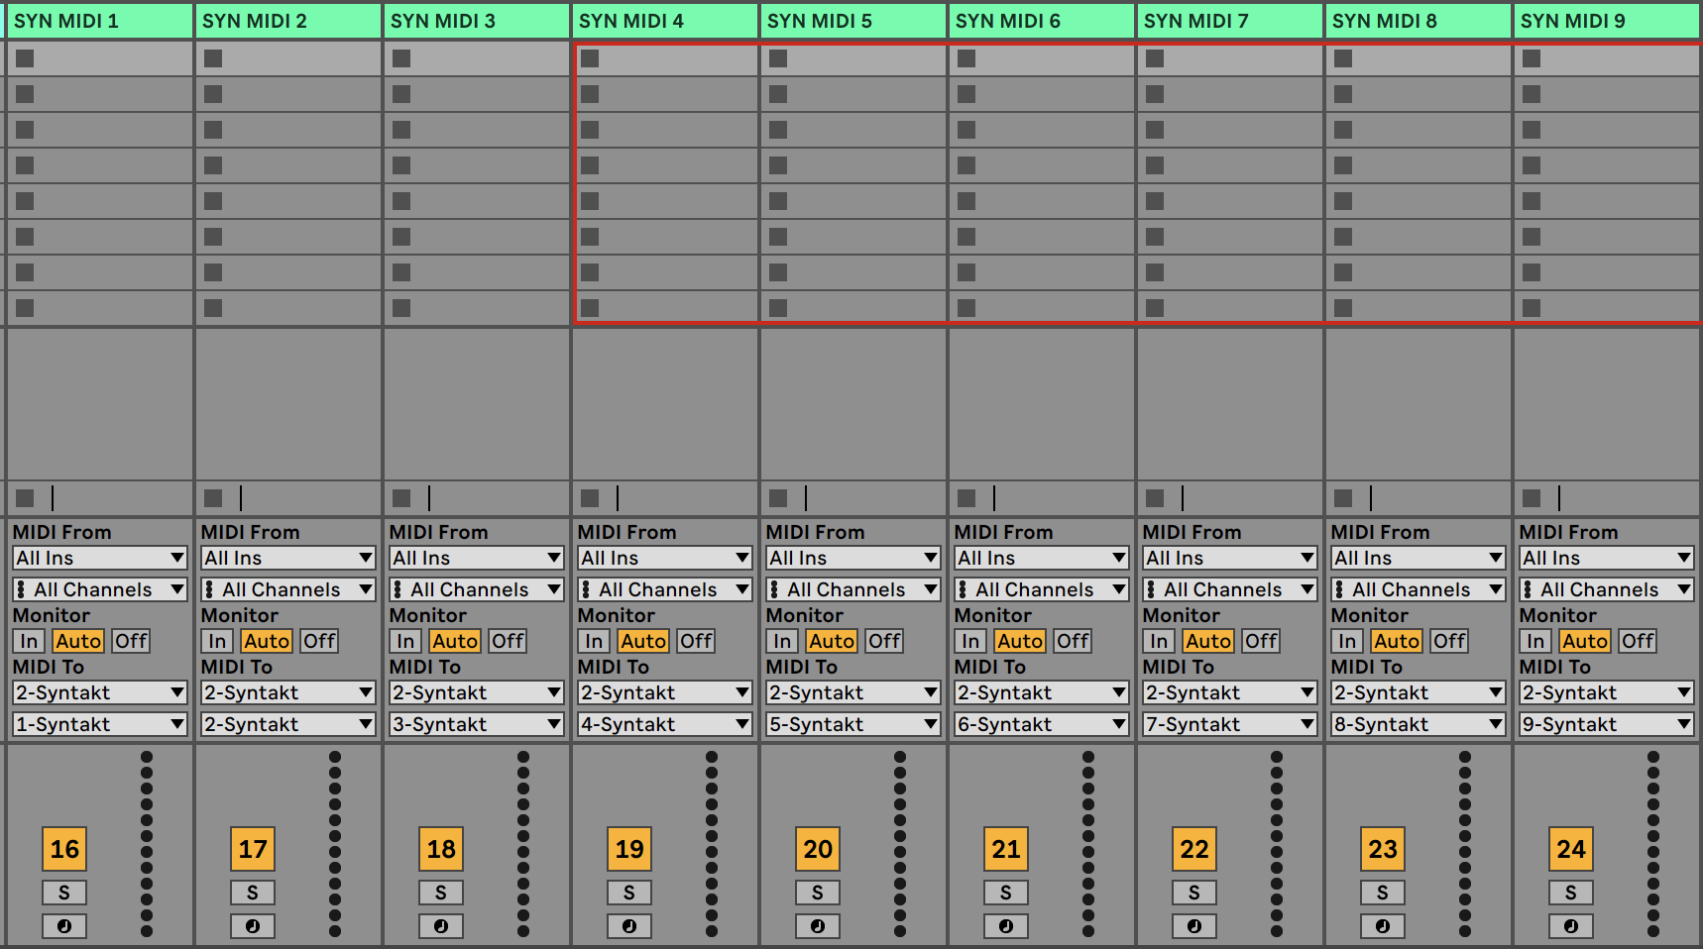Screen dimensions: 1703x949
Task: Arm recording on SYN MIDI 1 track
Action: (x=64, y=926)
